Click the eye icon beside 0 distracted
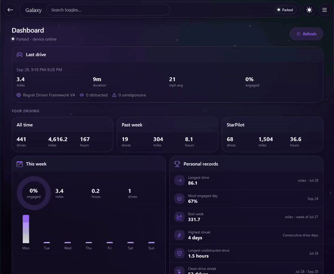 click(x=82, y=95)
